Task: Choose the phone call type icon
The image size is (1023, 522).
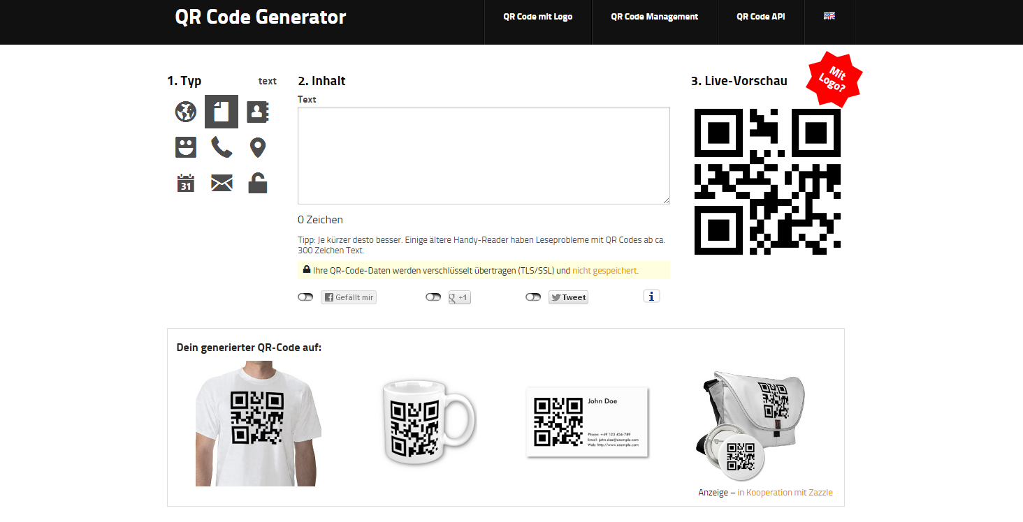Action: (222, 147)
